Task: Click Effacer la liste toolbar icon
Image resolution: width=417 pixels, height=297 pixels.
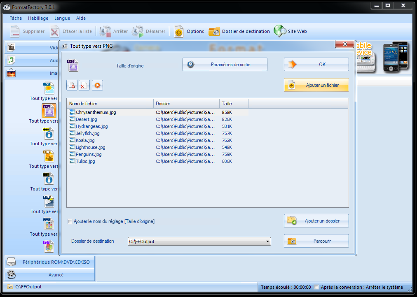Action: [54, 31]
